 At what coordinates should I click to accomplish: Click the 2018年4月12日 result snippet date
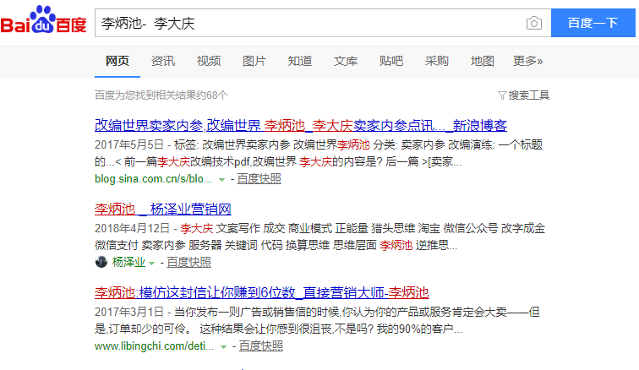[x=132, y=228]
